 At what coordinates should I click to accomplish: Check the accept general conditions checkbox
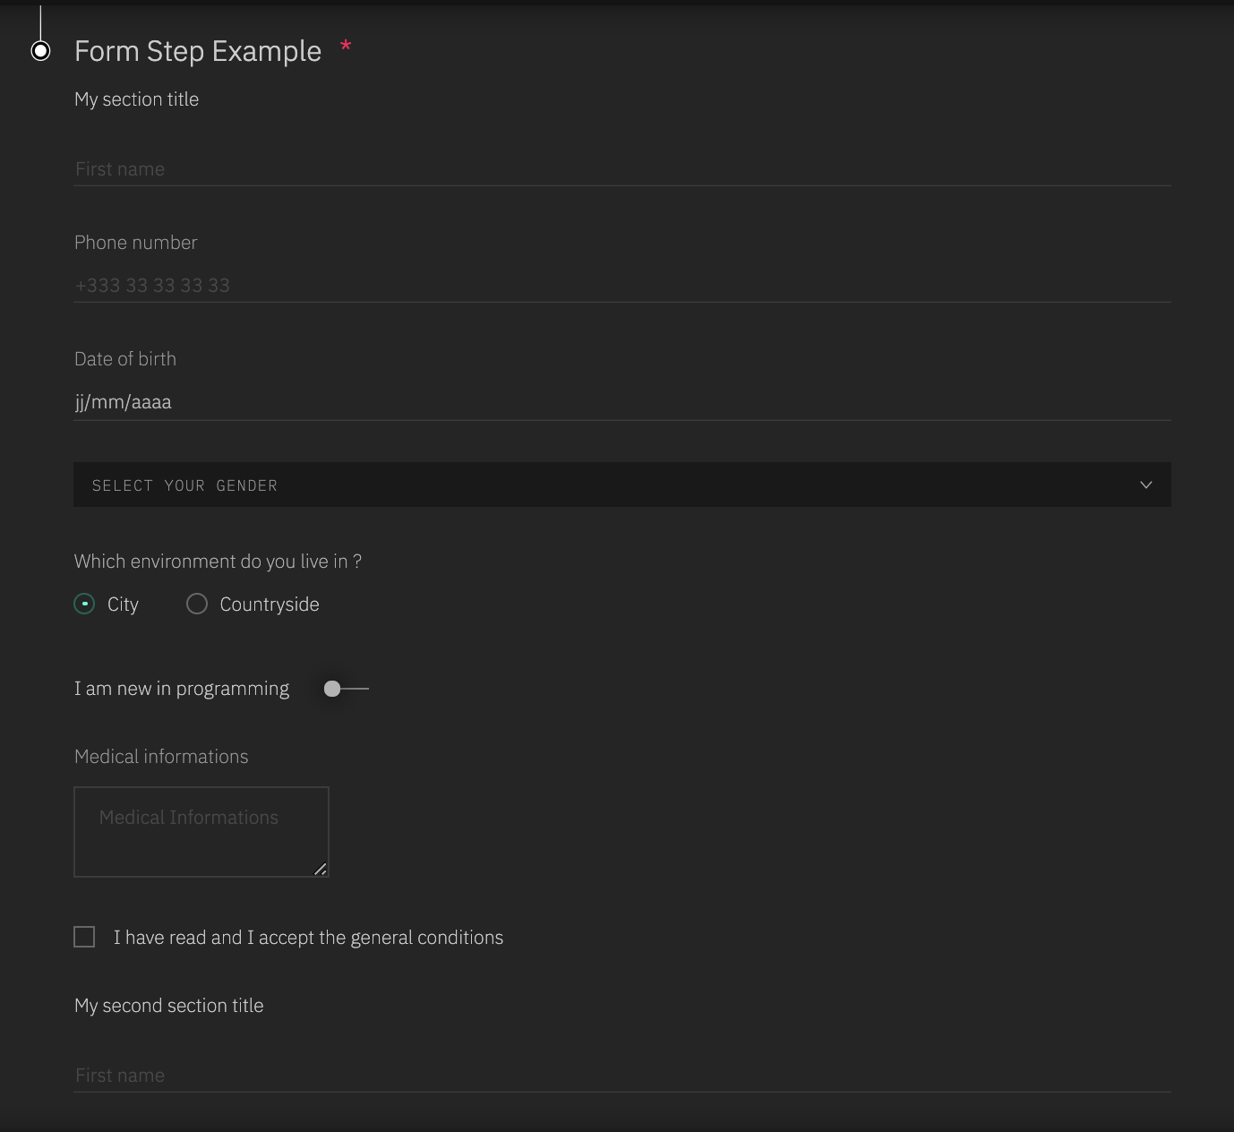click(x=84, y=937)
